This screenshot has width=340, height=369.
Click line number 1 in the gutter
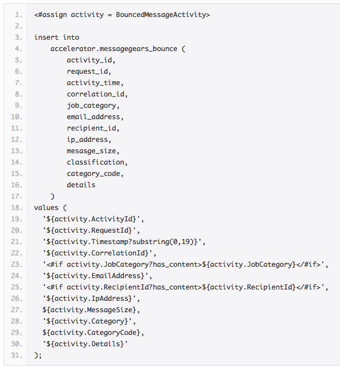point(18,15)
